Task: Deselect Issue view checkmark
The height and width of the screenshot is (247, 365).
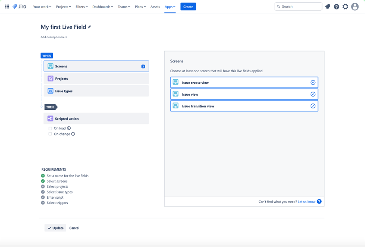Action: [x=313, y=94]
